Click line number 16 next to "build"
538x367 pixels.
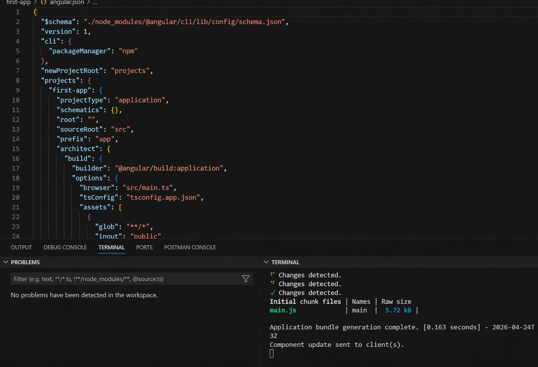tap(16, 159)
